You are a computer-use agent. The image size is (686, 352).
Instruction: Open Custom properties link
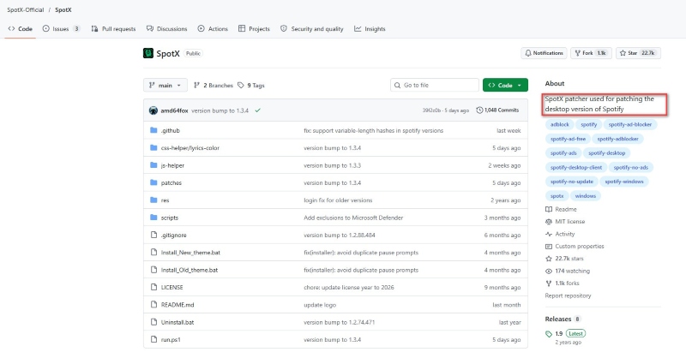pyautogui.click(x=575, y=247)
